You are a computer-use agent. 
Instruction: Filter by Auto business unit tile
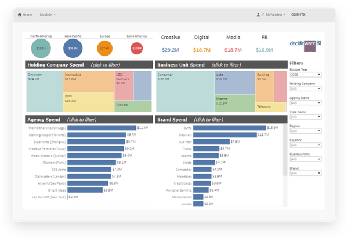tap(235, 83)
